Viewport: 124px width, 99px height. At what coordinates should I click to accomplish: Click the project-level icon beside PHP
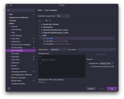point(34,14)
